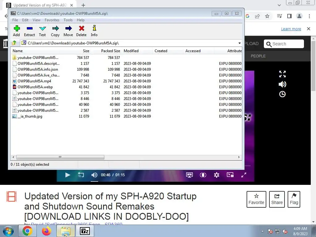Click the speaker icon right of video
Image resolution: width=316 pixels, height=237 pixels.
pos(282,84)
